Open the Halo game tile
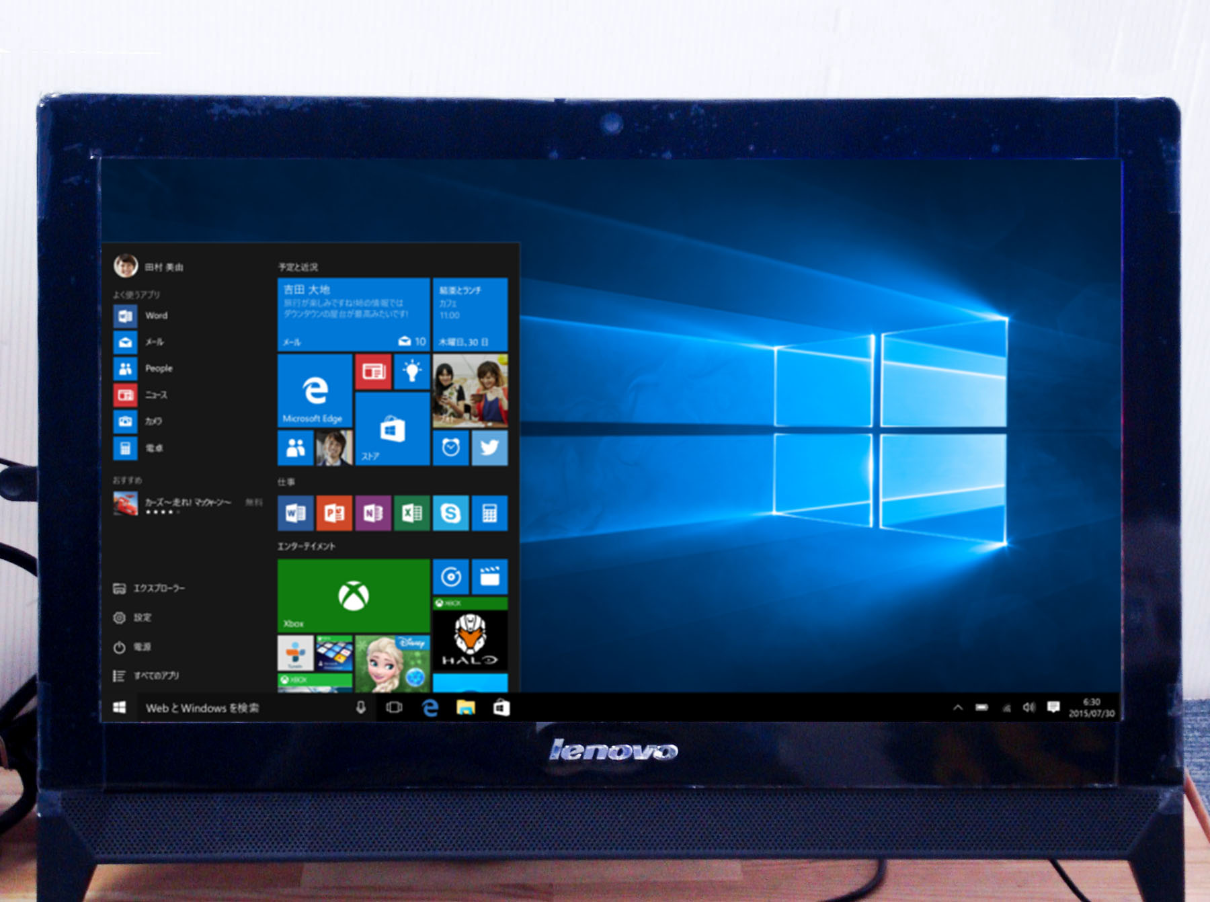This screenshot has width=1210, height=902. click(470, 634)
